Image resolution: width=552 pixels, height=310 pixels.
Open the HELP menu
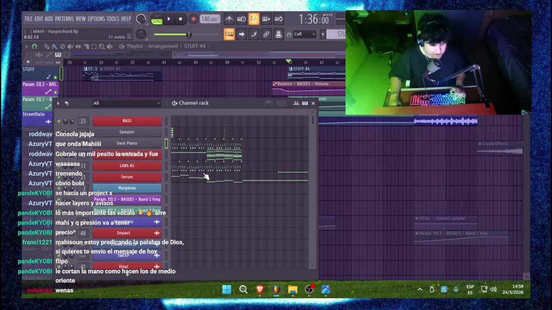pos(126,19)
